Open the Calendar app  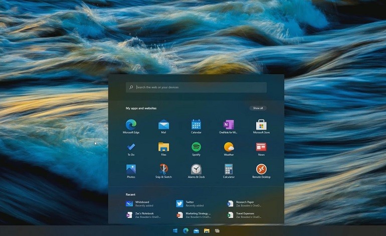point(196,127)
